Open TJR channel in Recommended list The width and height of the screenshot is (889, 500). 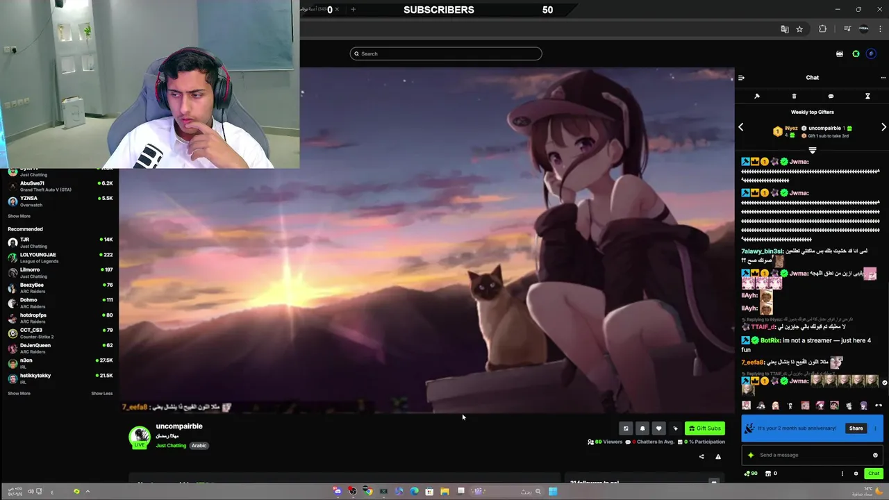tap(60, 242)
